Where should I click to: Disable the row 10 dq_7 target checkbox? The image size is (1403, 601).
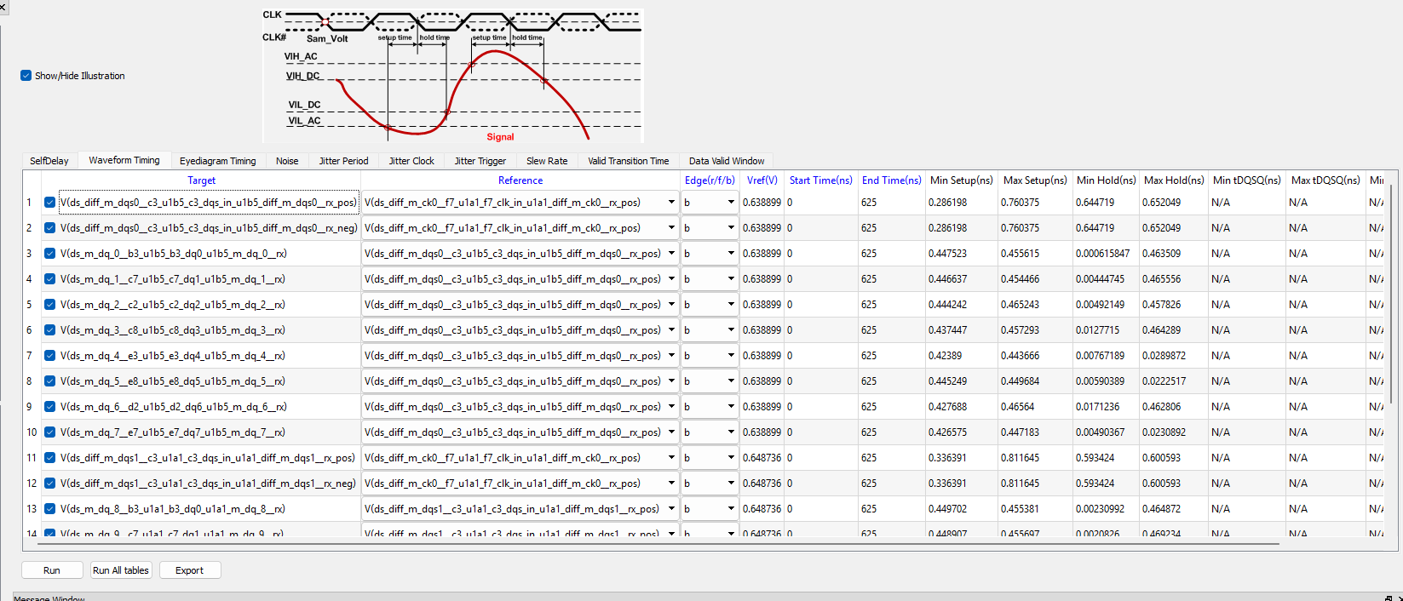point(50,432)
